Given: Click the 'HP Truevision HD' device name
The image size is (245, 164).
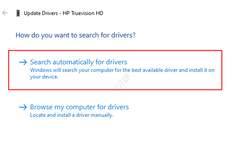Looking at the screenshot, I should [83, 13].
